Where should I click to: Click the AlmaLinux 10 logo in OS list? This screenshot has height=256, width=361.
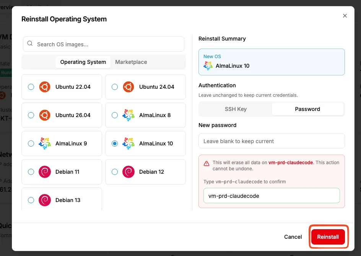point(128,143)
